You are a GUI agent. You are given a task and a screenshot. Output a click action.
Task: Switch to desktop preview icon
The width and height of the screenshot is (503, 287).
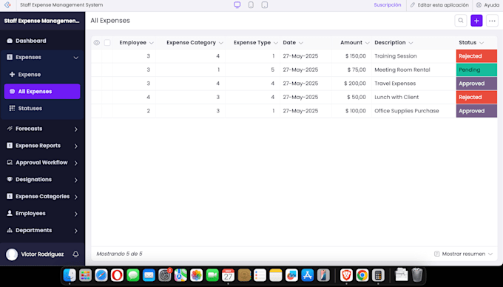[x=237, y=5]
